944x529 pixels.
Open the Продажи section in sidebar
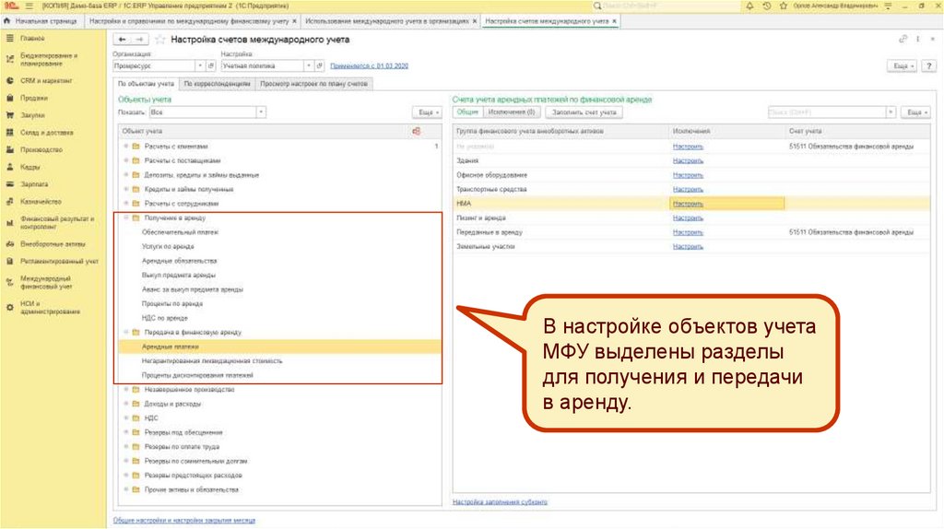pyautogui.click(x=35, y=98)
